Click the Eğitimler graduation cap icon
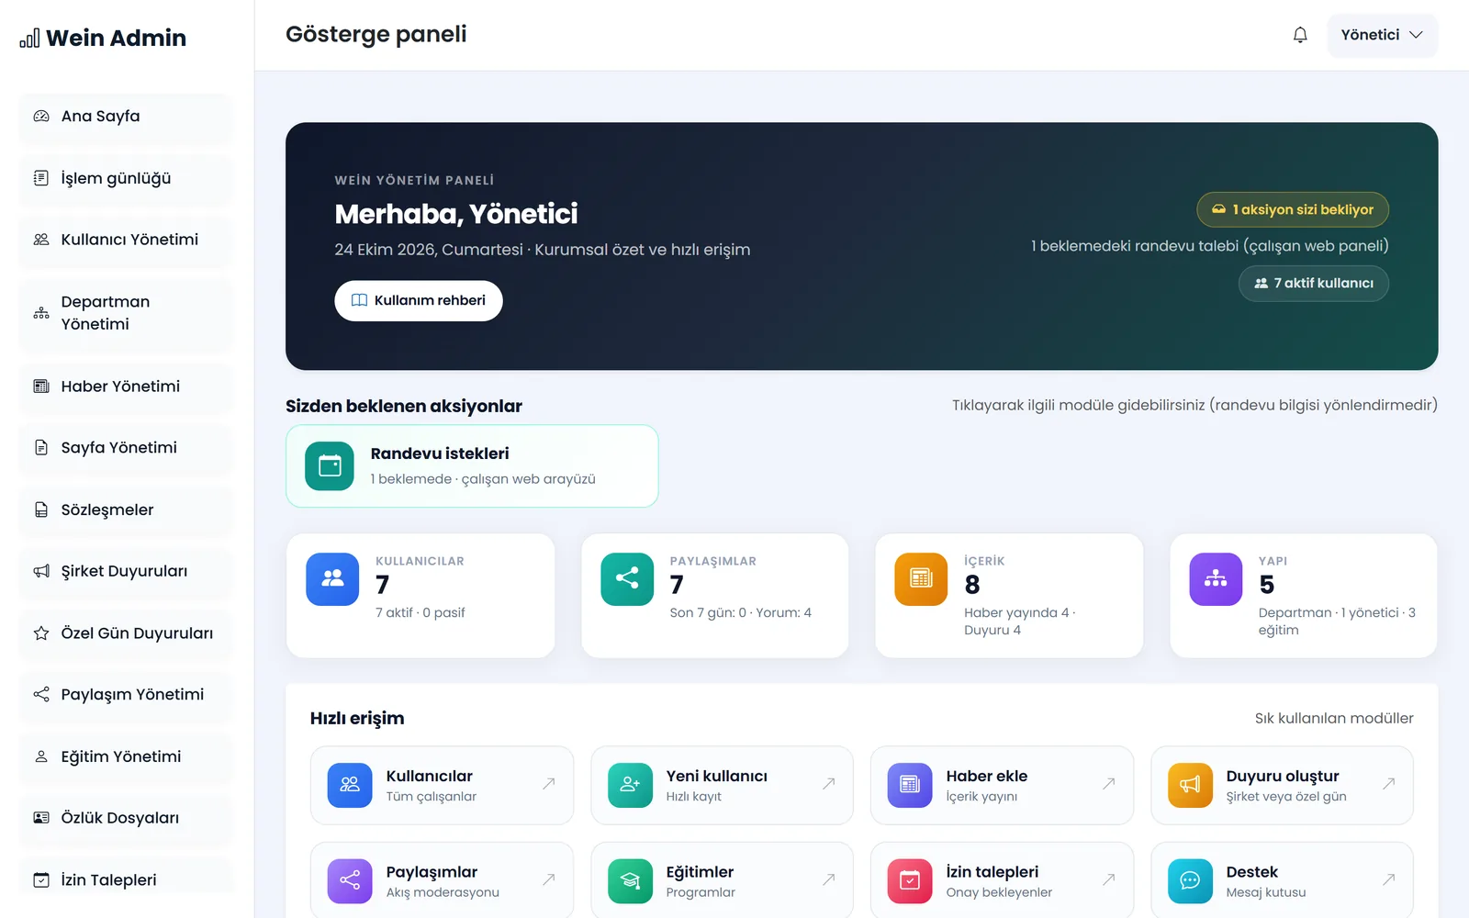 point(631,881)
